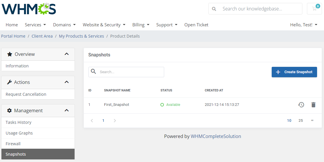Sort by the ID column header
This screenshot has width=324, height=162.
tap(90, 91)
